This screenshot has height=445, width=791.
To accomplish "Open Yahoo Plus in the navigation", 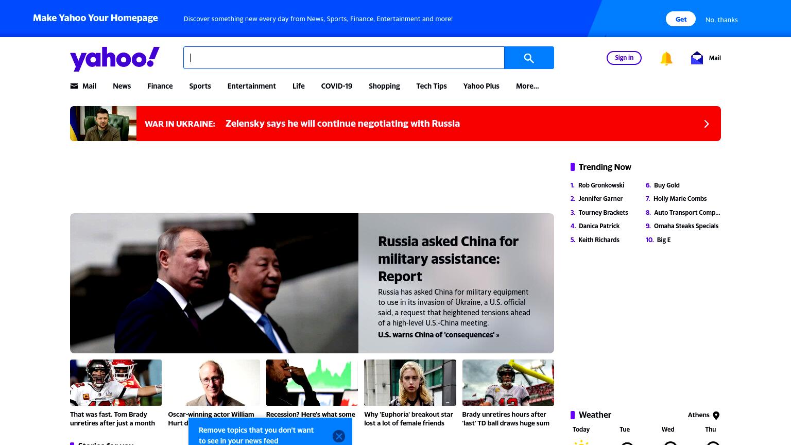I will point(482,86).
